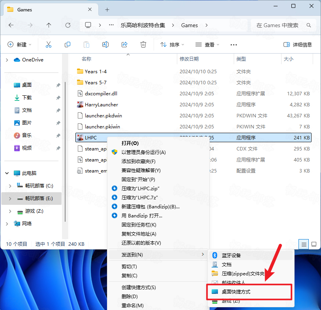The height and width of the screenshot is (310, 321).
Task: Expand the 畅玩部落 (E:) drive
Action: [10, 199]
